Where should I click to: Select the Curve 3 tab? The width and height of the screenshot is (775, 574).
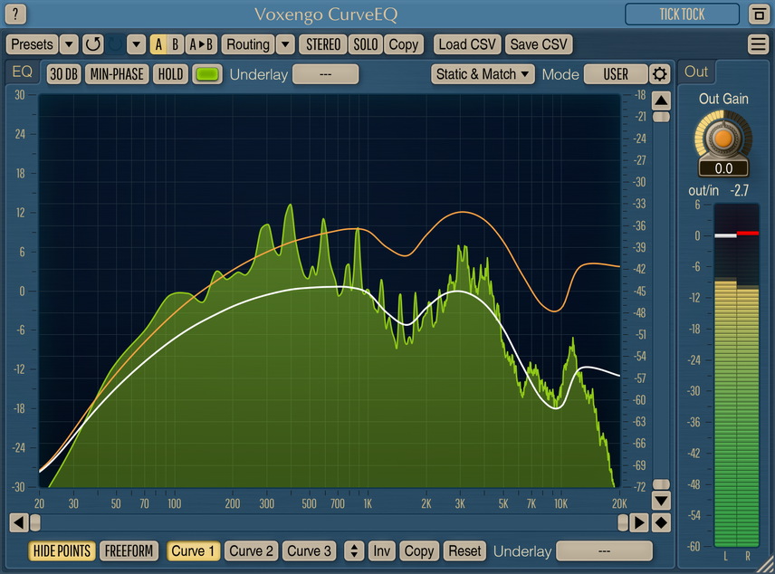(x=308, y=550)
